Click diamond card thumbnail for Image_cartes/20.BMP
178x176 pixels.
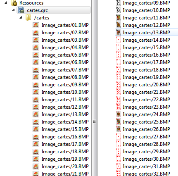tap(118, 85)
